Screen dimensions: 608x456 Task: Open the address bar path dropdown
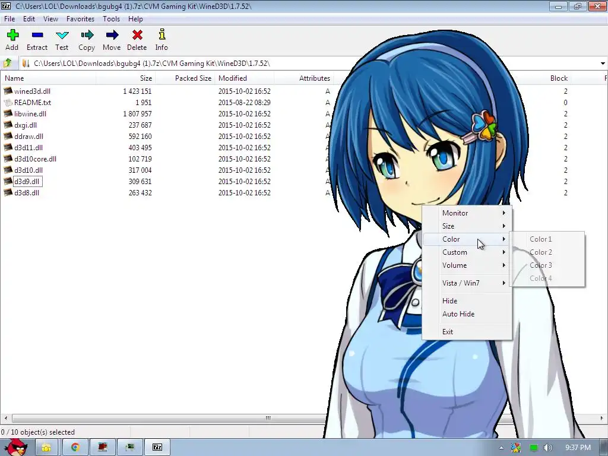pyautogui.click(x=603, y=63)
